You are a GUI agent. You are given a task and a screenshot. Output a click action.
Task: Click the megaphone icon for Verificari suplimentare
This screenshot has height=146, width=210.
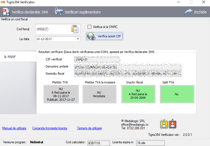(x=59, y=12)
